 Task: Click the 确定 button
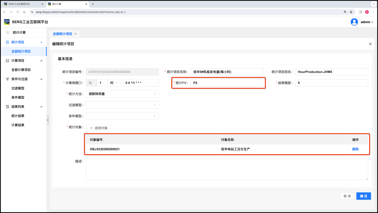click(363, 196)
